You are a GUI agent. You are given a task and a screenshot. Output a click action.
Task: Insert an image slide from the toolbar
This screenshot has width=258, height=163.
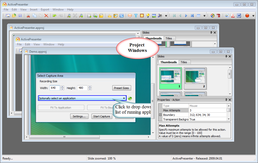pyautogui.click(x=95, y=16)
